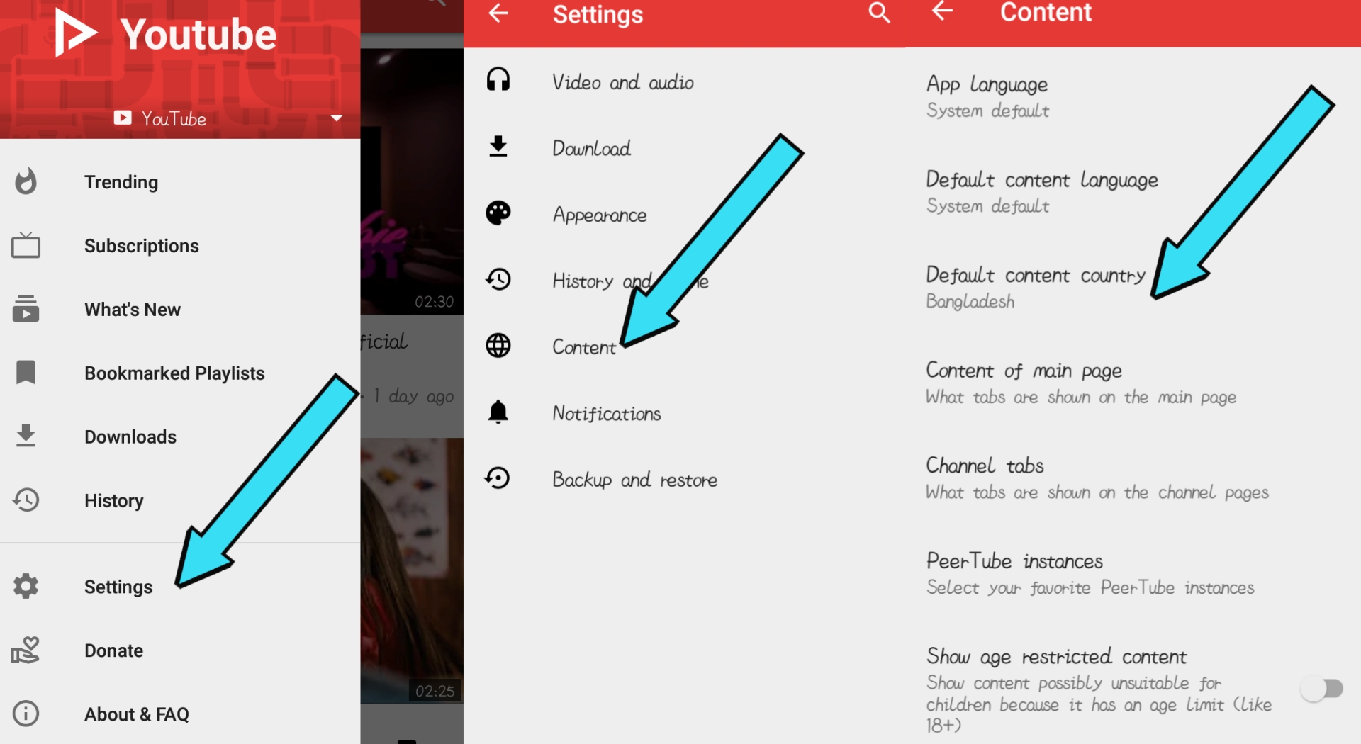The width and height of the screenshot is (1361, 744).
Task: Click the search magnifier in Settings header
Action: pos(879,13)
